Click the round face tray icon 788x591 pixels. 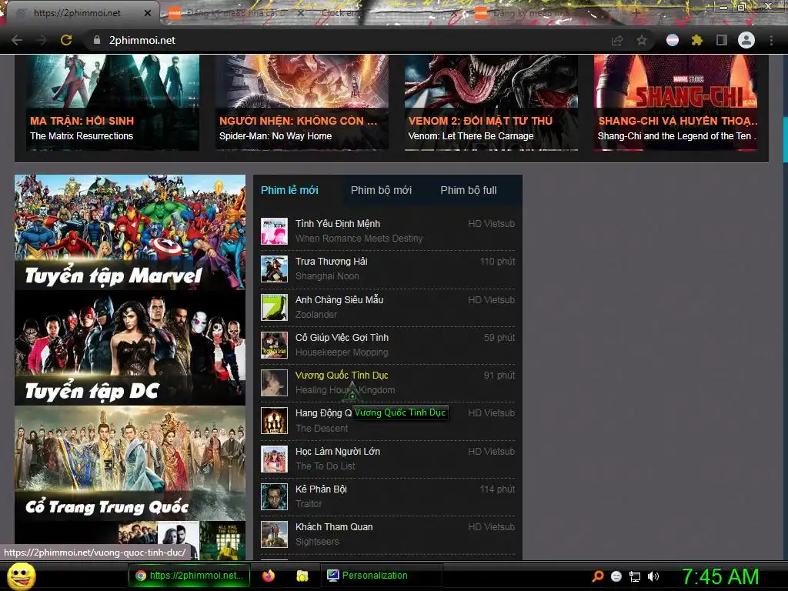coord(616,576)
